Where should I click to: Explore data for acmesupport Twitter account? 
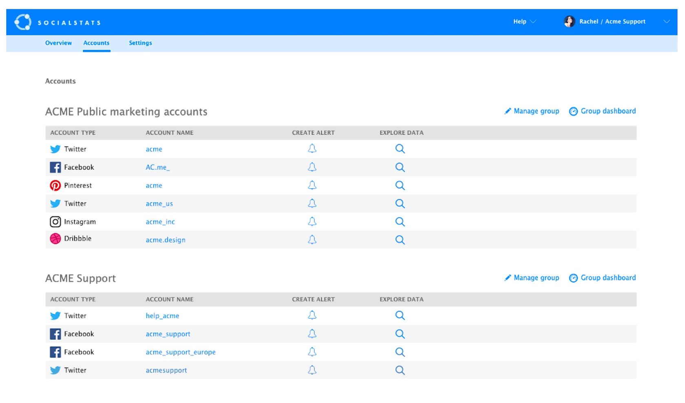tap(400, 370)
